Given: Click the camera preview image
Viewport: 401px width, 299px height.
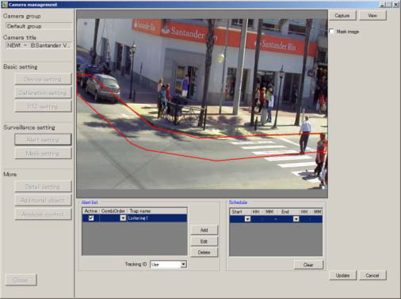Looking at the screenshot, I should [202, 104].
